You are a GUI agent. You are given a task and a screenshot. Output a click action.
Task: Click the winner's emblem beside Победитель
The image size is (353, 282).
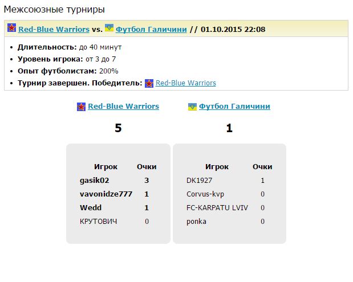tap(149, 83)
